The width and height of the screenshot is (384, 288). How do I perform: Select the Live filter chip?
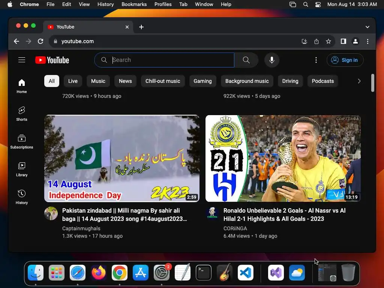coord(73,81)
